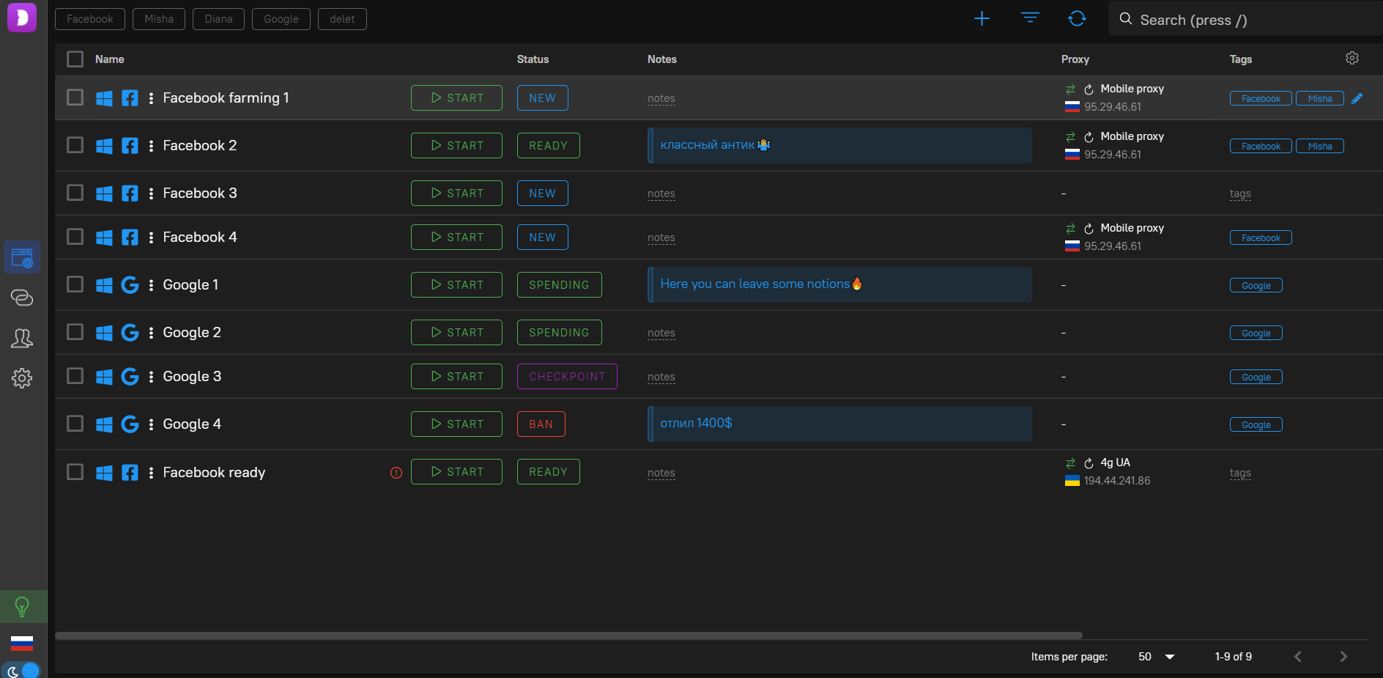This screenshot has height=678, width=1383.
Task: Open table column settings gear
Action: pos(1352,58)
